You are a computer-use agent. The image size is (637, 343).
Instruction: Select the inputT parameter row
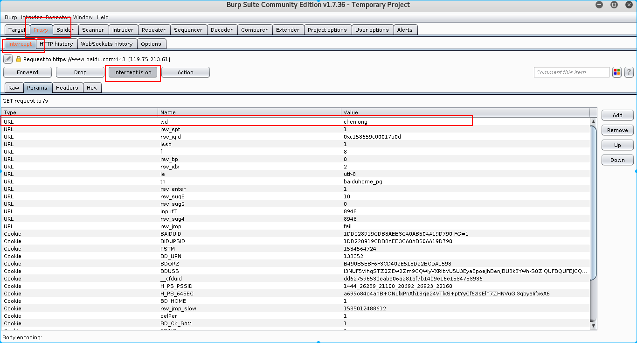(296, 211)
